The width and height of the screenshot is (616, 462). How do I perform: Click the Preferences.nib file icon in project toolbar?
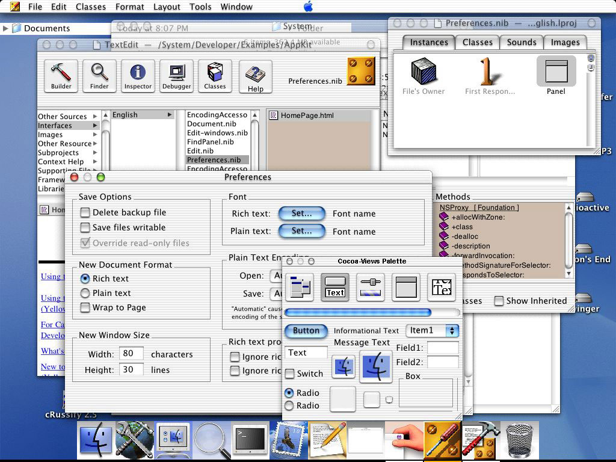tap(361, 71)
